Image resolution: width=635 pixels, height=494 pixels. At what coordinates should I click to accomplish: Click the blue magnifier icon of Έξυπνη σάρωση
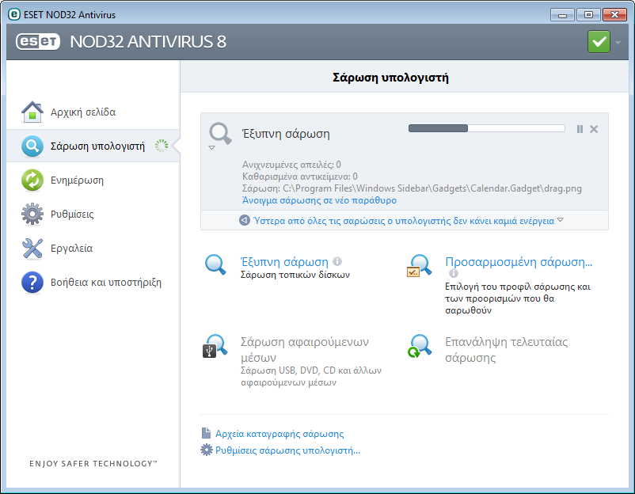pos(215,264)
